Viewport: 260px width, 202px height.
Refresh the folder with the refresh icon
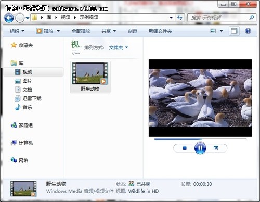[x=180, y=18]
